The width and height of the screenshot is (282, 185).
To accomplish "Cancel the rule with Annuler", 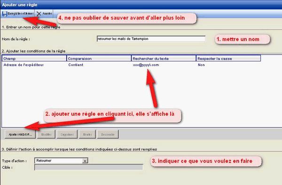I will 44,14.
